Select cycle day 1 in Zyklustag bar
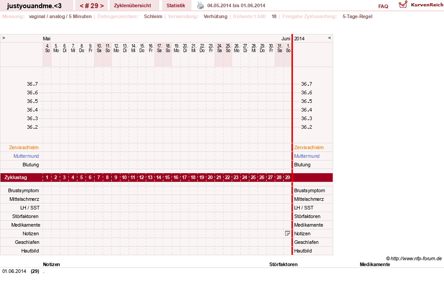Screen dimensions: 444x282 (x=47, y=177)
